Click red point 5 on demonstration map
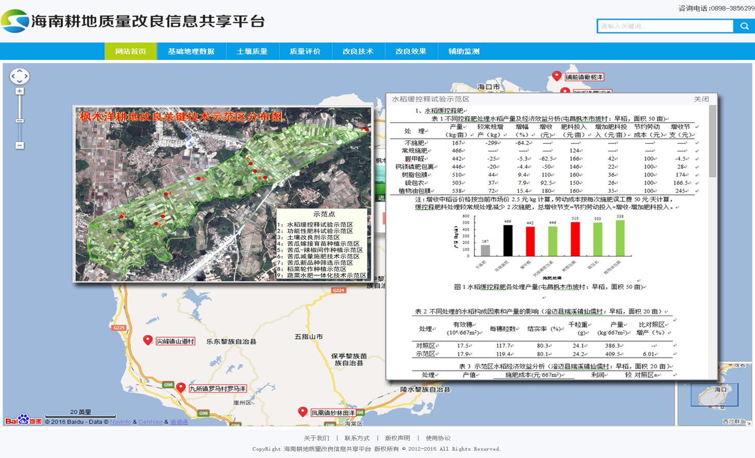This screenshot has height=458, width=755. pyautogui.click(x=198, y=178)
